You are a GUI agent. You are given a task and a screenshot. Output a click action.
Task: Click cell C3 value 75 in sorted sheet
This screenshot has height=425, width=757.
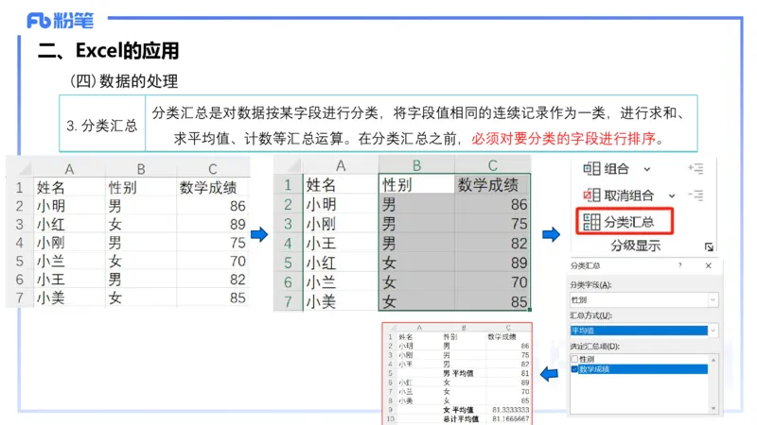(492, 224)
